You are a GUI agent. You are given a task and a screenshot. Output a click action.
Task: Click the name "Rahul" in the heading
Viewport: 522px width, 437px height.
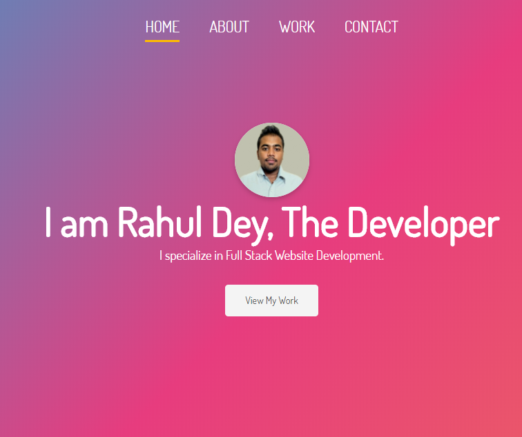click(159, 221)
